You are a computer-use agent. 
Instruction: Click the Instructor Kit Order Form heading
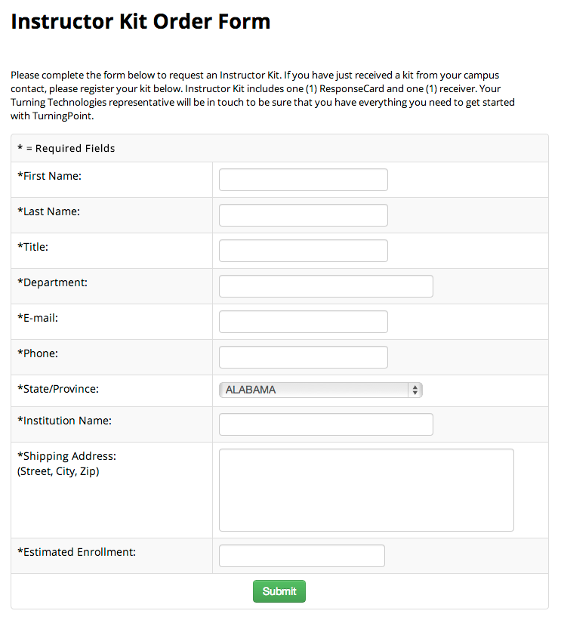(140, 21)
